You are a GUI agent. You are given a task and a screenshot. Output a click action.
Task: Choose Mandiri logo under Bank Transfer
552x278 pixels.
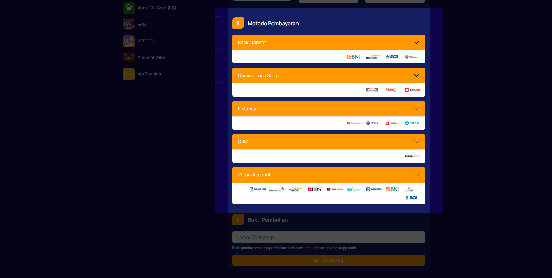(x=373, y=57)
